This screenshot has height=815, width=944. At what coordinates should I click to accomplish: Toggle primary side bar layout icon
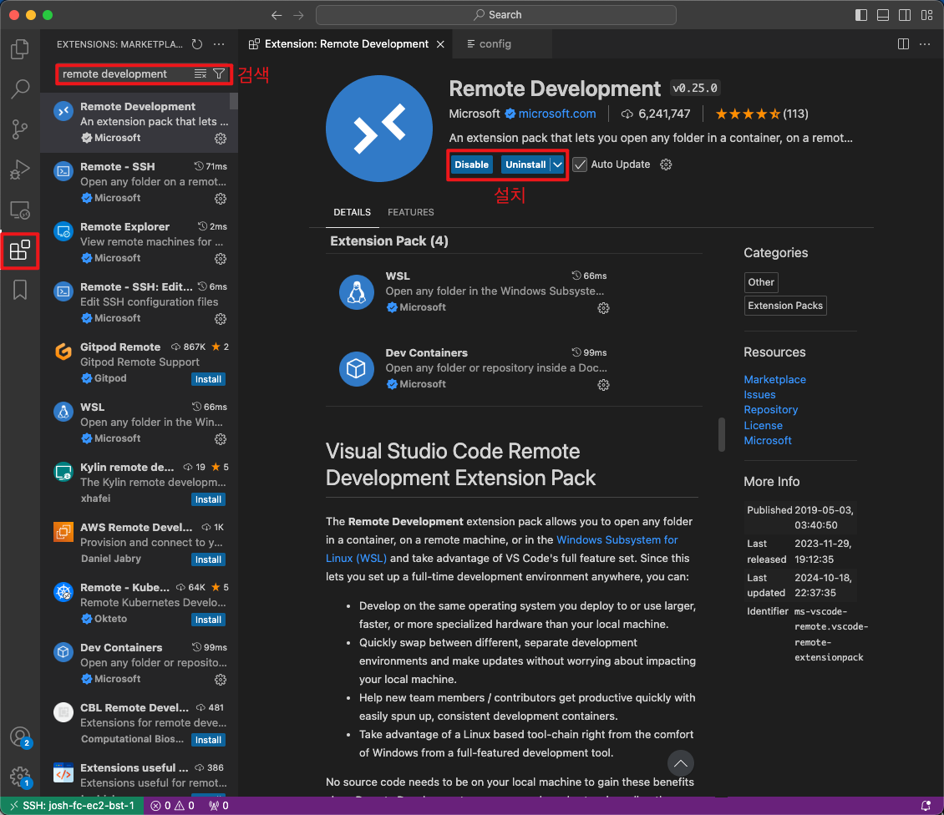[861, 15]
